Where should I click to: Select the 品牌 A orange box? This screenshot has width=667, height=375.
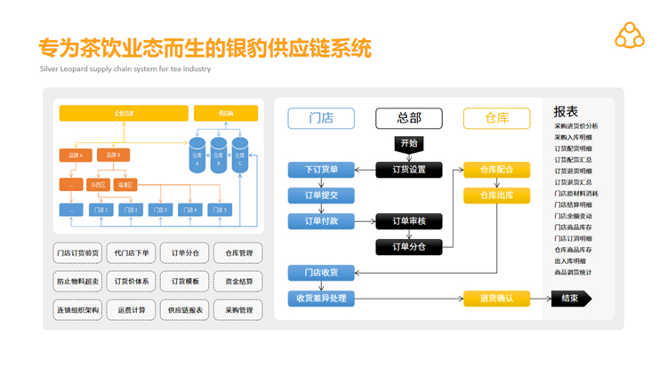(x=76, y=156)
